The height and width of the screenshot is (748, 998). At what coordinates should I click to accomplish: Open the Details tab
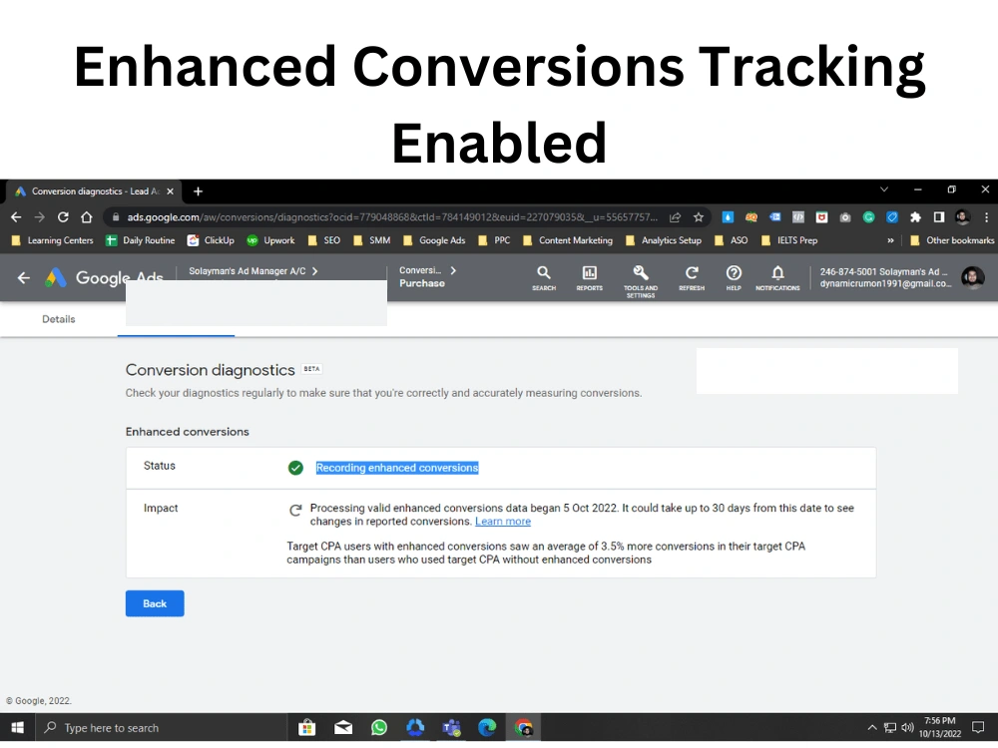click(59, 319)
